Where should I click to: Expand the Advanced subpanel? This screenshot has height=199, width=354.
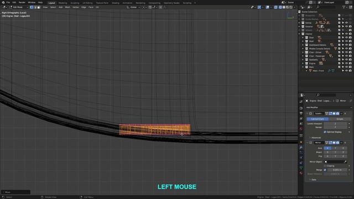pos(316,138)
